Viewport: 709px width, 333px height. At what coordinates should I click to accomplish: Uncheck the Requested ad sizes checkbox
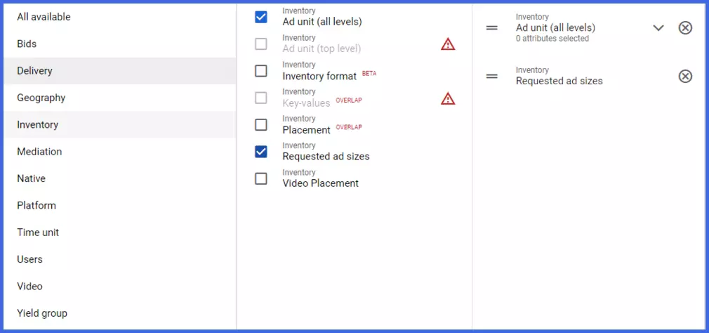(x=261, y=152)
